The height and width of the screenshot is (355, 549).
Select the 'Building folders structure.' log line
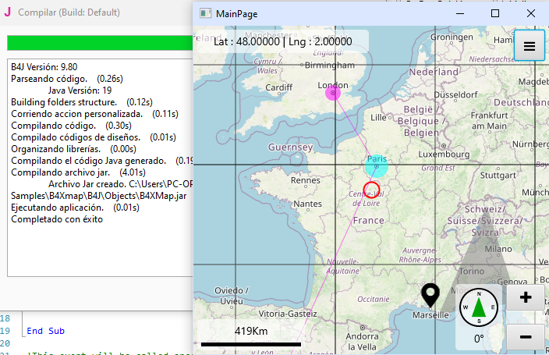(82, 102)
